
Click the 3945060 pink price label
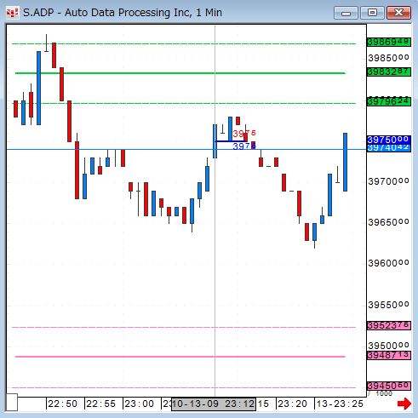[x=389, y=386]
